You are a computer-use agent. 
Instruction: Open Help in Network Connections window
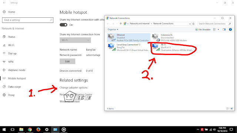point(230,30)
